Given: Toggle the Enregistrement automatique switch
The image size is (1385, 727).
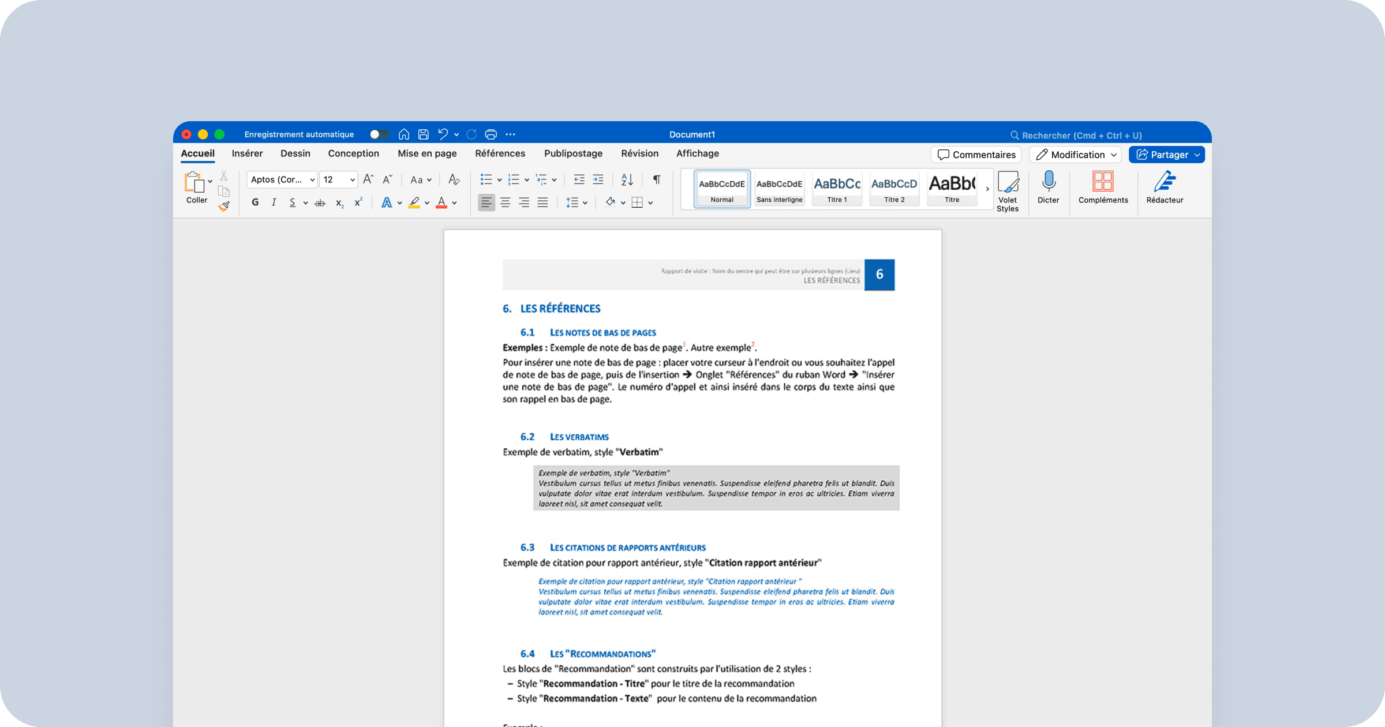Looking at the screenshot, I should click(378, 134).
